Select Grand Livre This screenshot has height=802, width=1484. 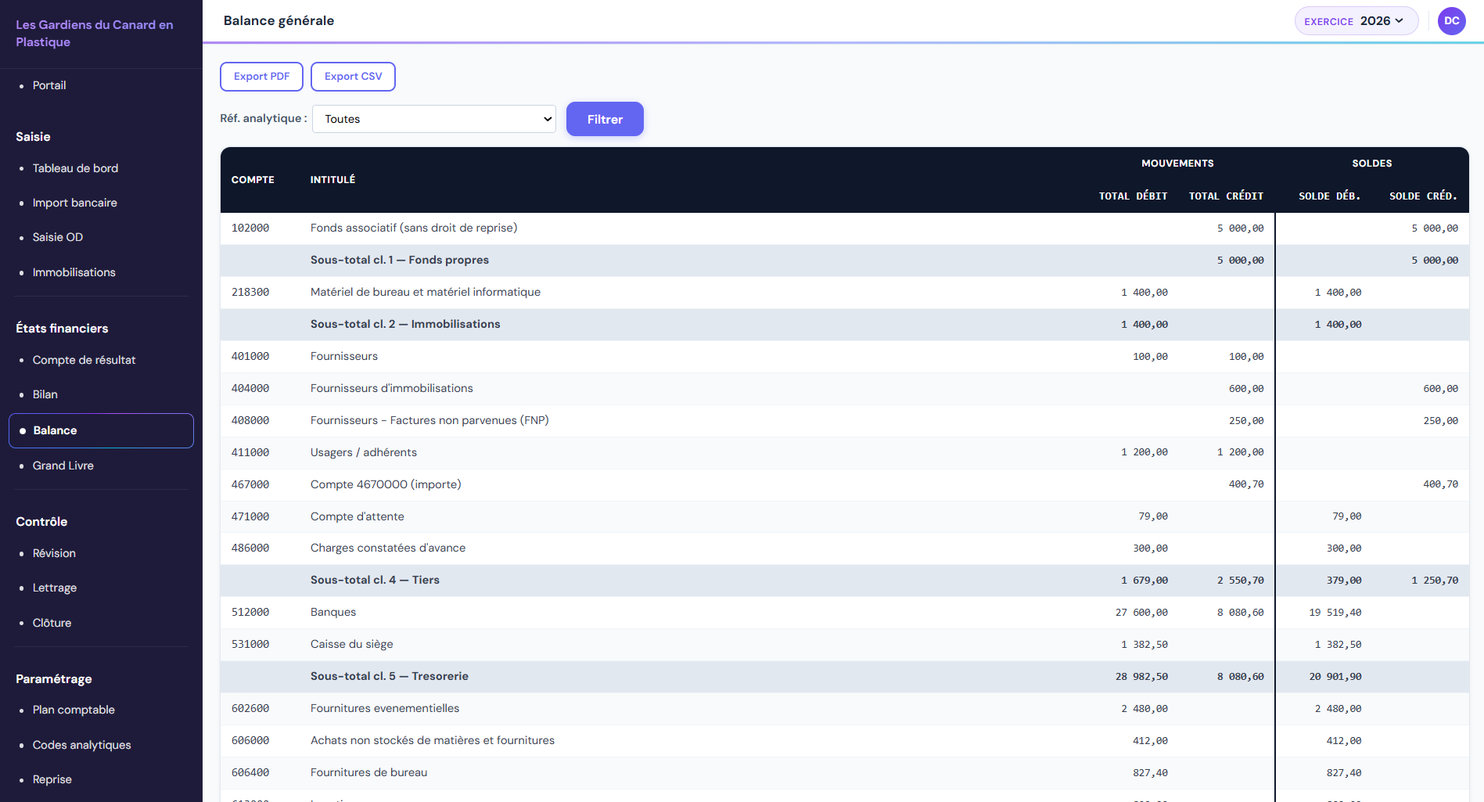63,466
